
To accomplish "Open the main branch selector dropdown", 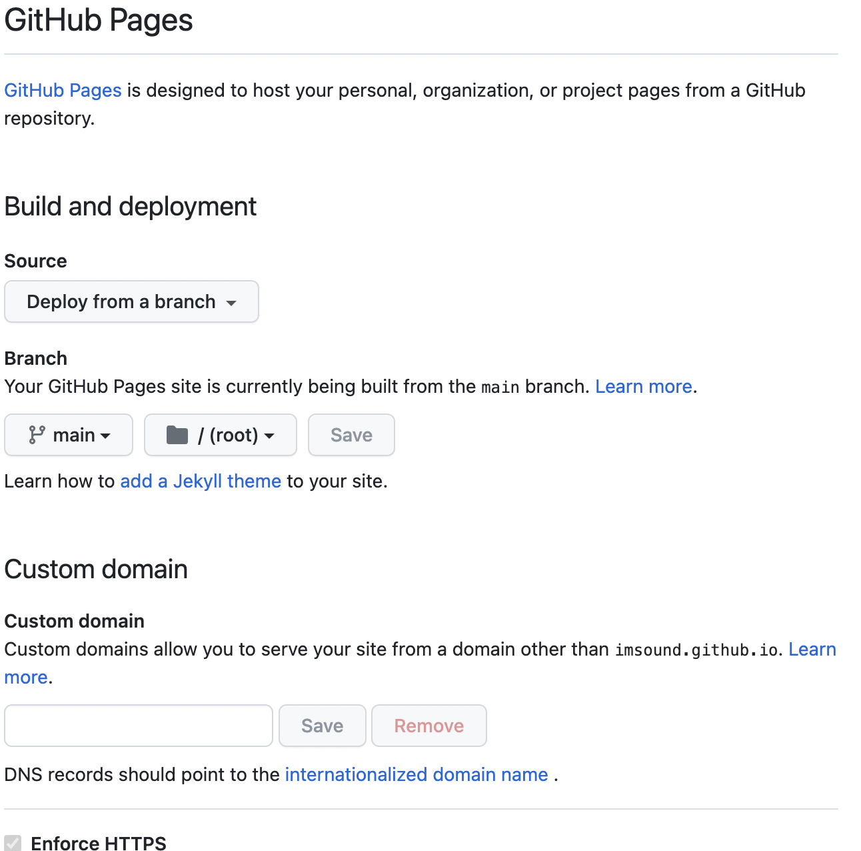I will coord(69,435).
